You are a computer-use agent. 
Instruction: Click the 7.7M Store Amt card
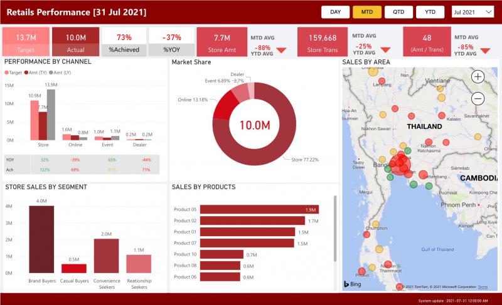pos(222,42)
